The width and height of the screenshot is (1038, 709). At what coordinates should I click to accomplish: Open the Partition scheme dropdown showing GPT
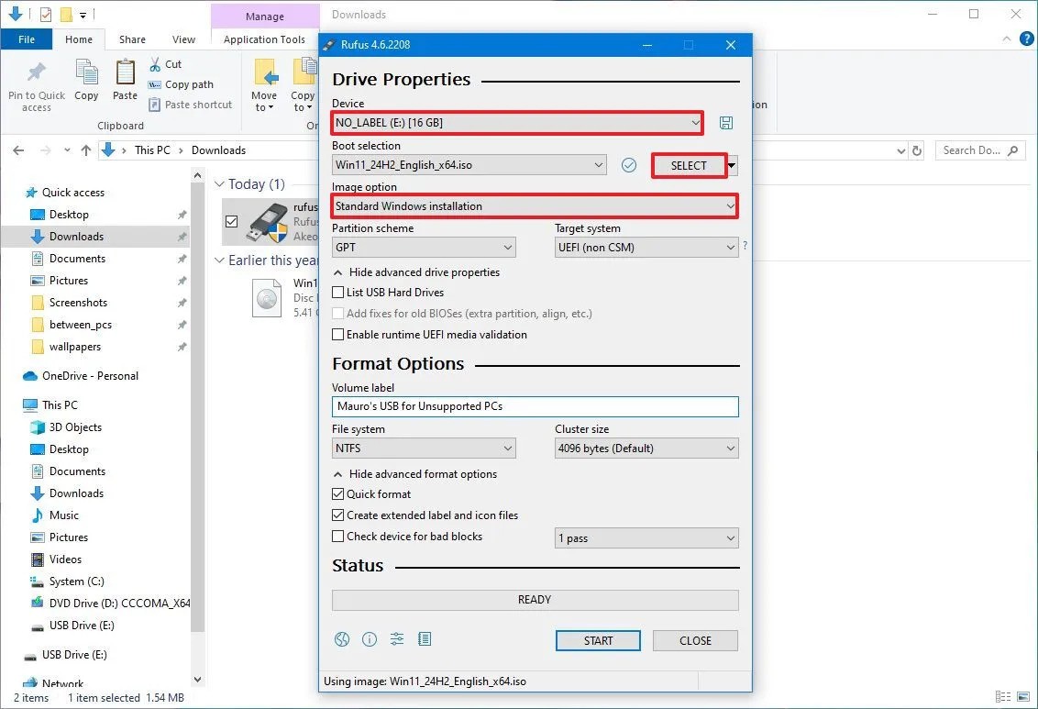[423, 247]
